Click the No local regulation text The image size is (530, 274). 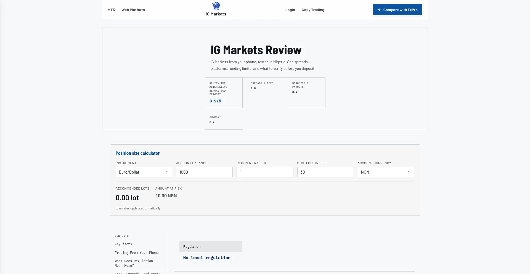pos(207,258)
